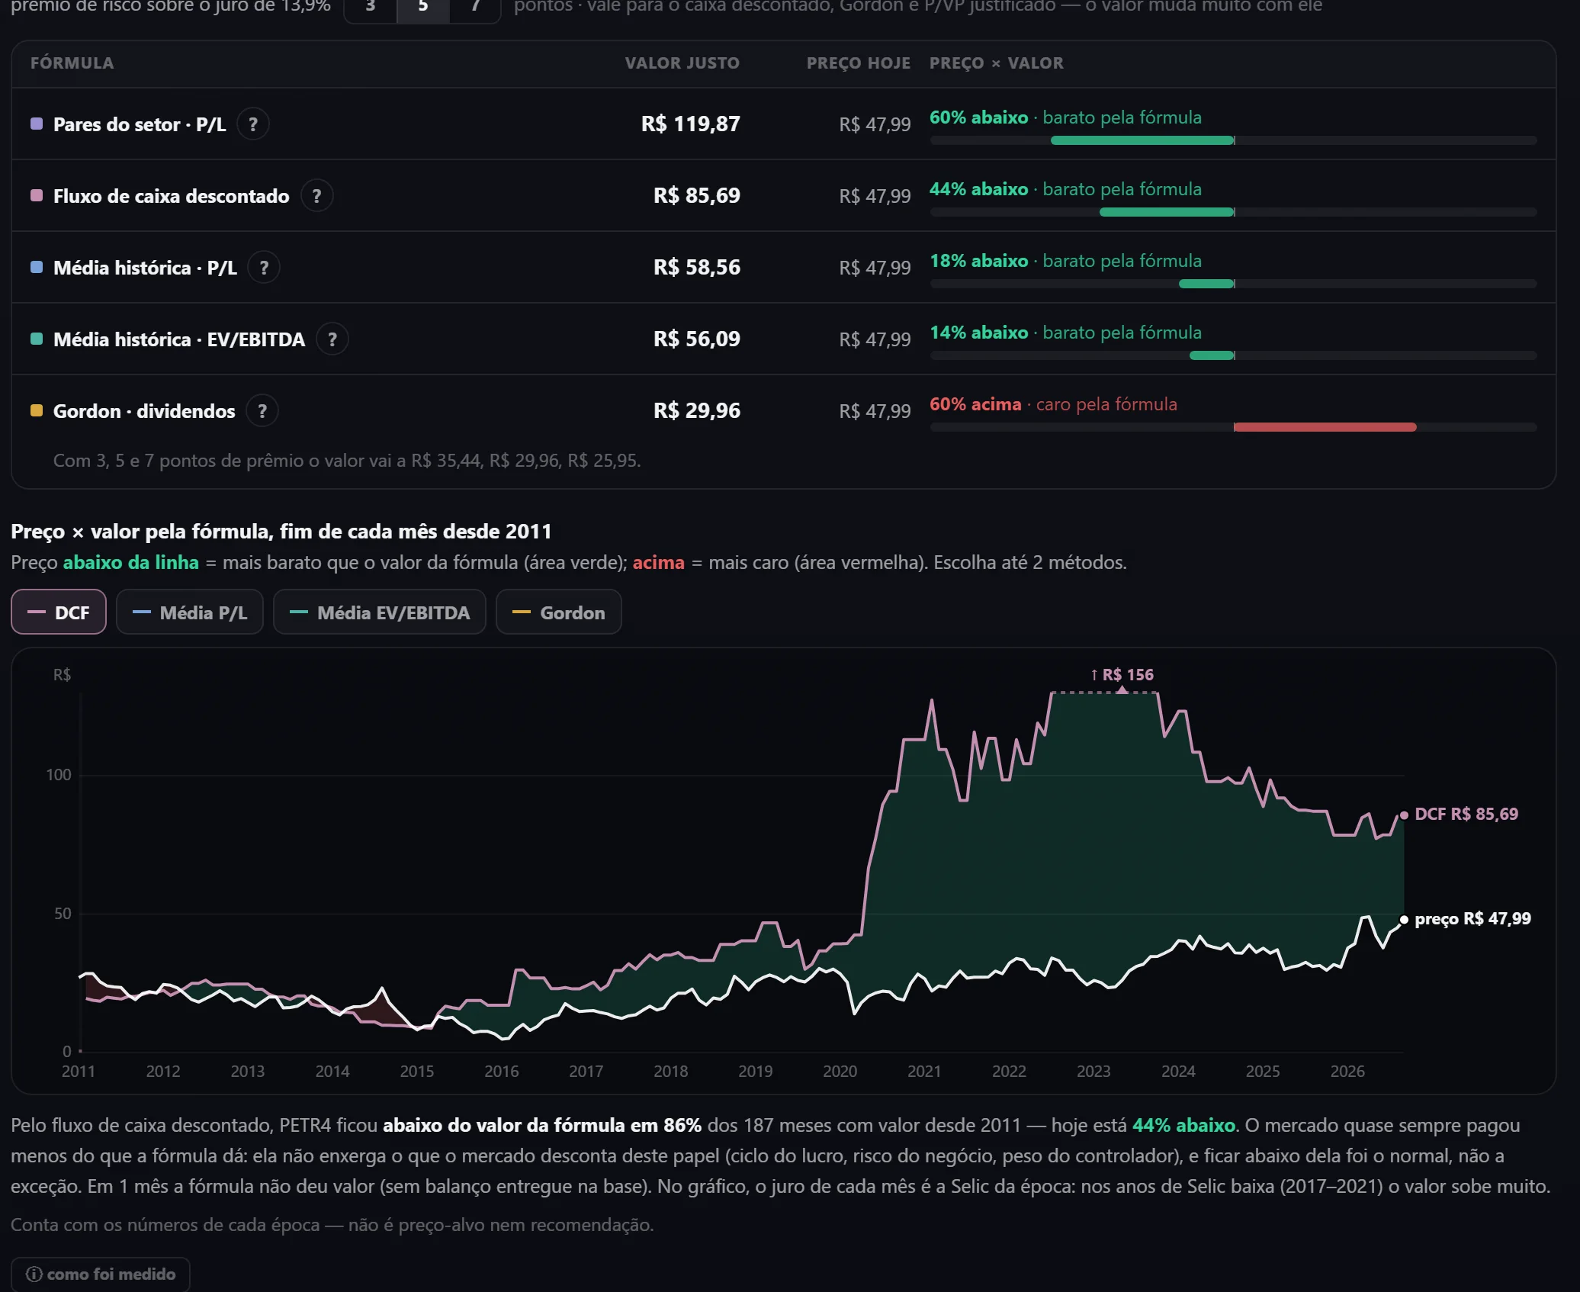The height and width of the screenshot is (1292, 1580).
Task: Toggle the Média P/L method chip
Action: 190,612
